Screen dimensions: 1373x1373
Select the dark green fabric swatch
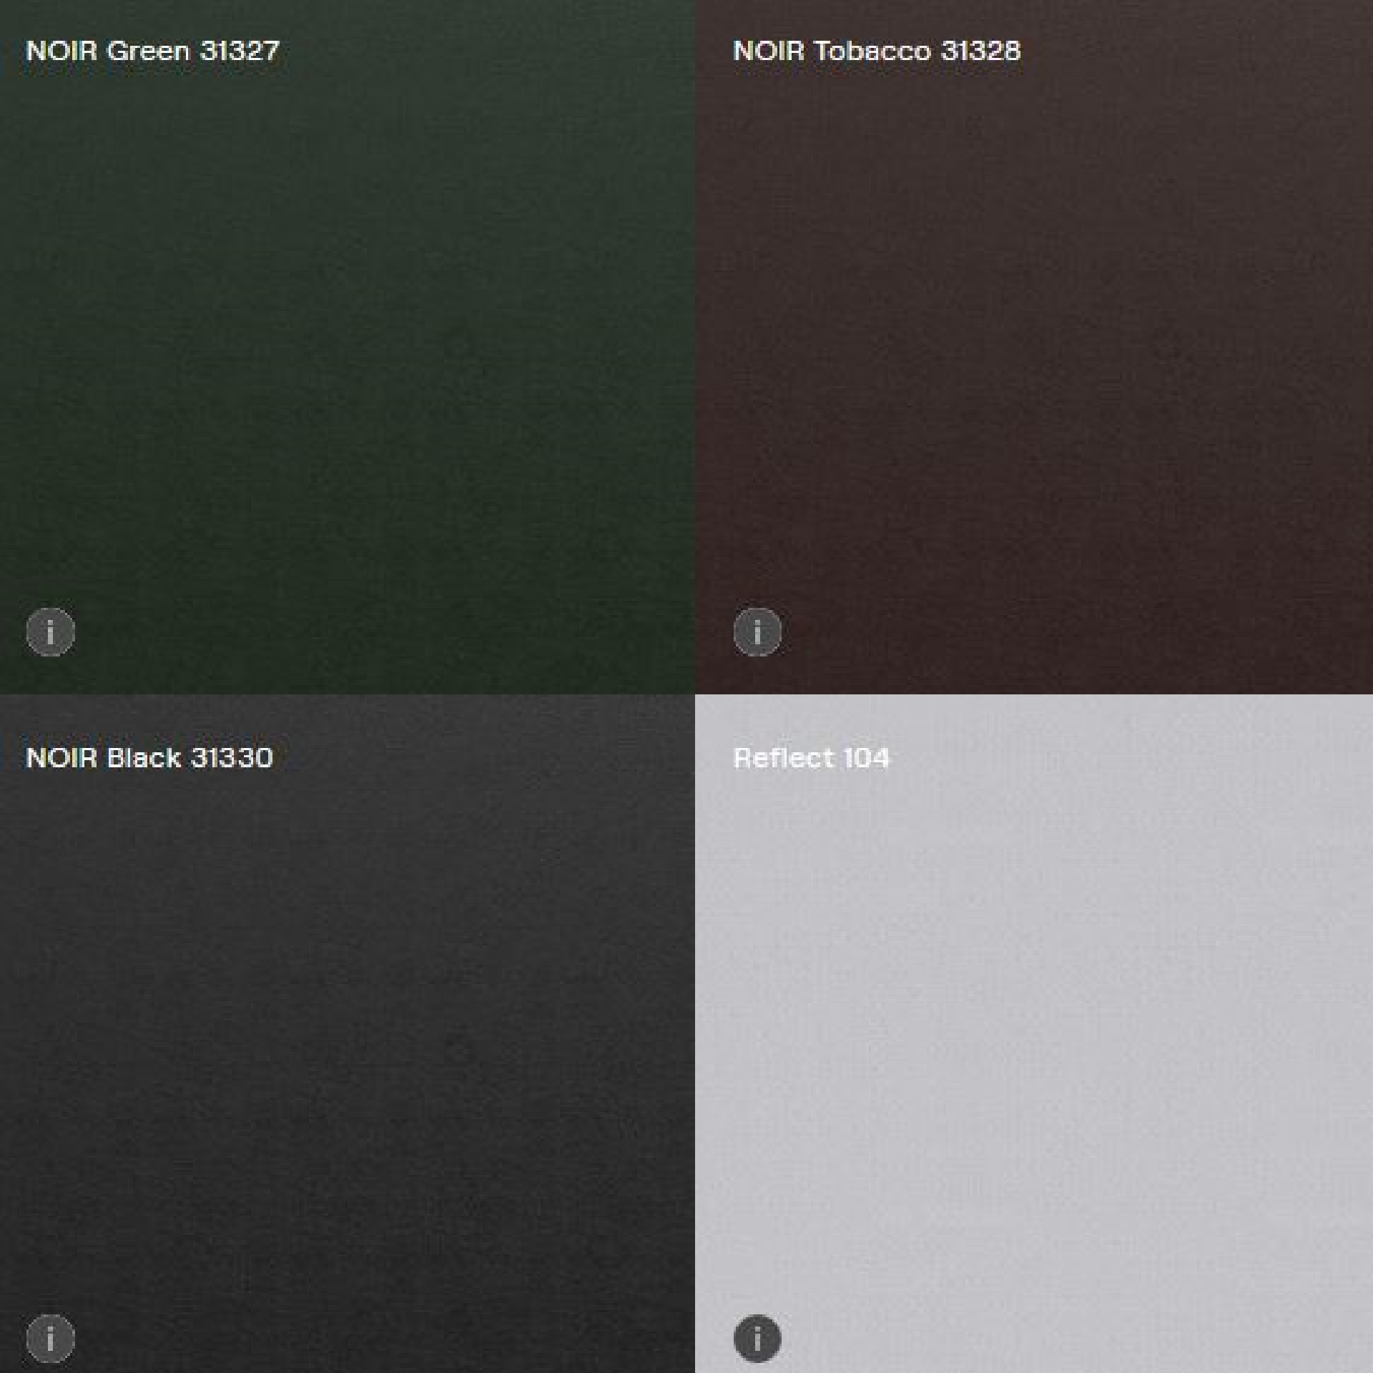point(347,347)
